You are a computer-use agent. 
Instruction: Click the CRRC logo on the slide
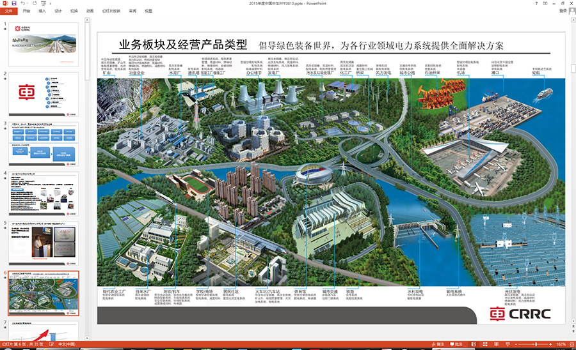(x=520, y=314)
